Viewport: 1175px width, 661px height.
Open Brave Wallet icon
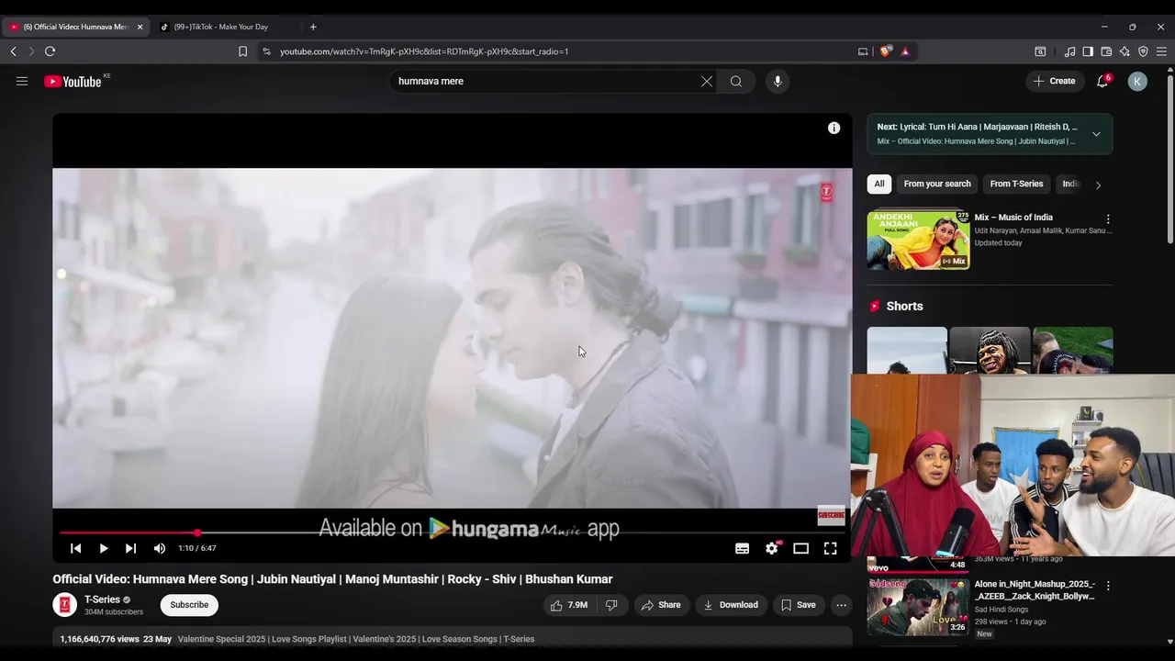[x=1106, y=51]
